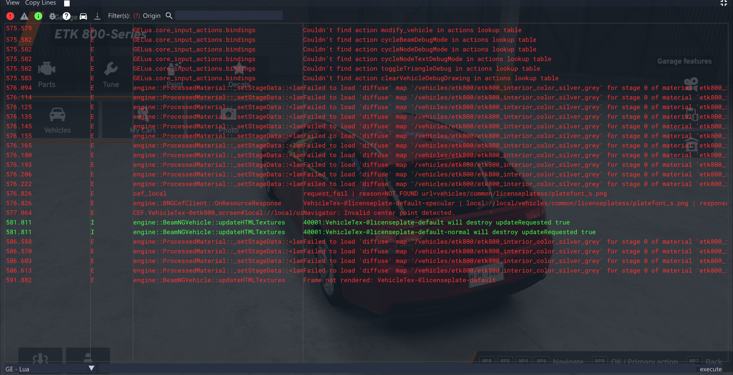Viewport: 733px width, 375px height.
Task: Select the 'Frame not rendered' error message
Action: pyautogui.click(x=399, y=280)
